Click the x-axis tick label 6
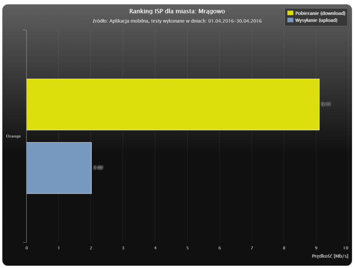Image resolution: width=355 pixels, height=268 pixels. click(x=219, y=248)
